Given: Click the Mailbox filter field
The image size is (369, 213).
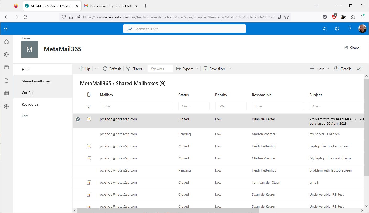Looking at the screenshot, I should [137, 106].
